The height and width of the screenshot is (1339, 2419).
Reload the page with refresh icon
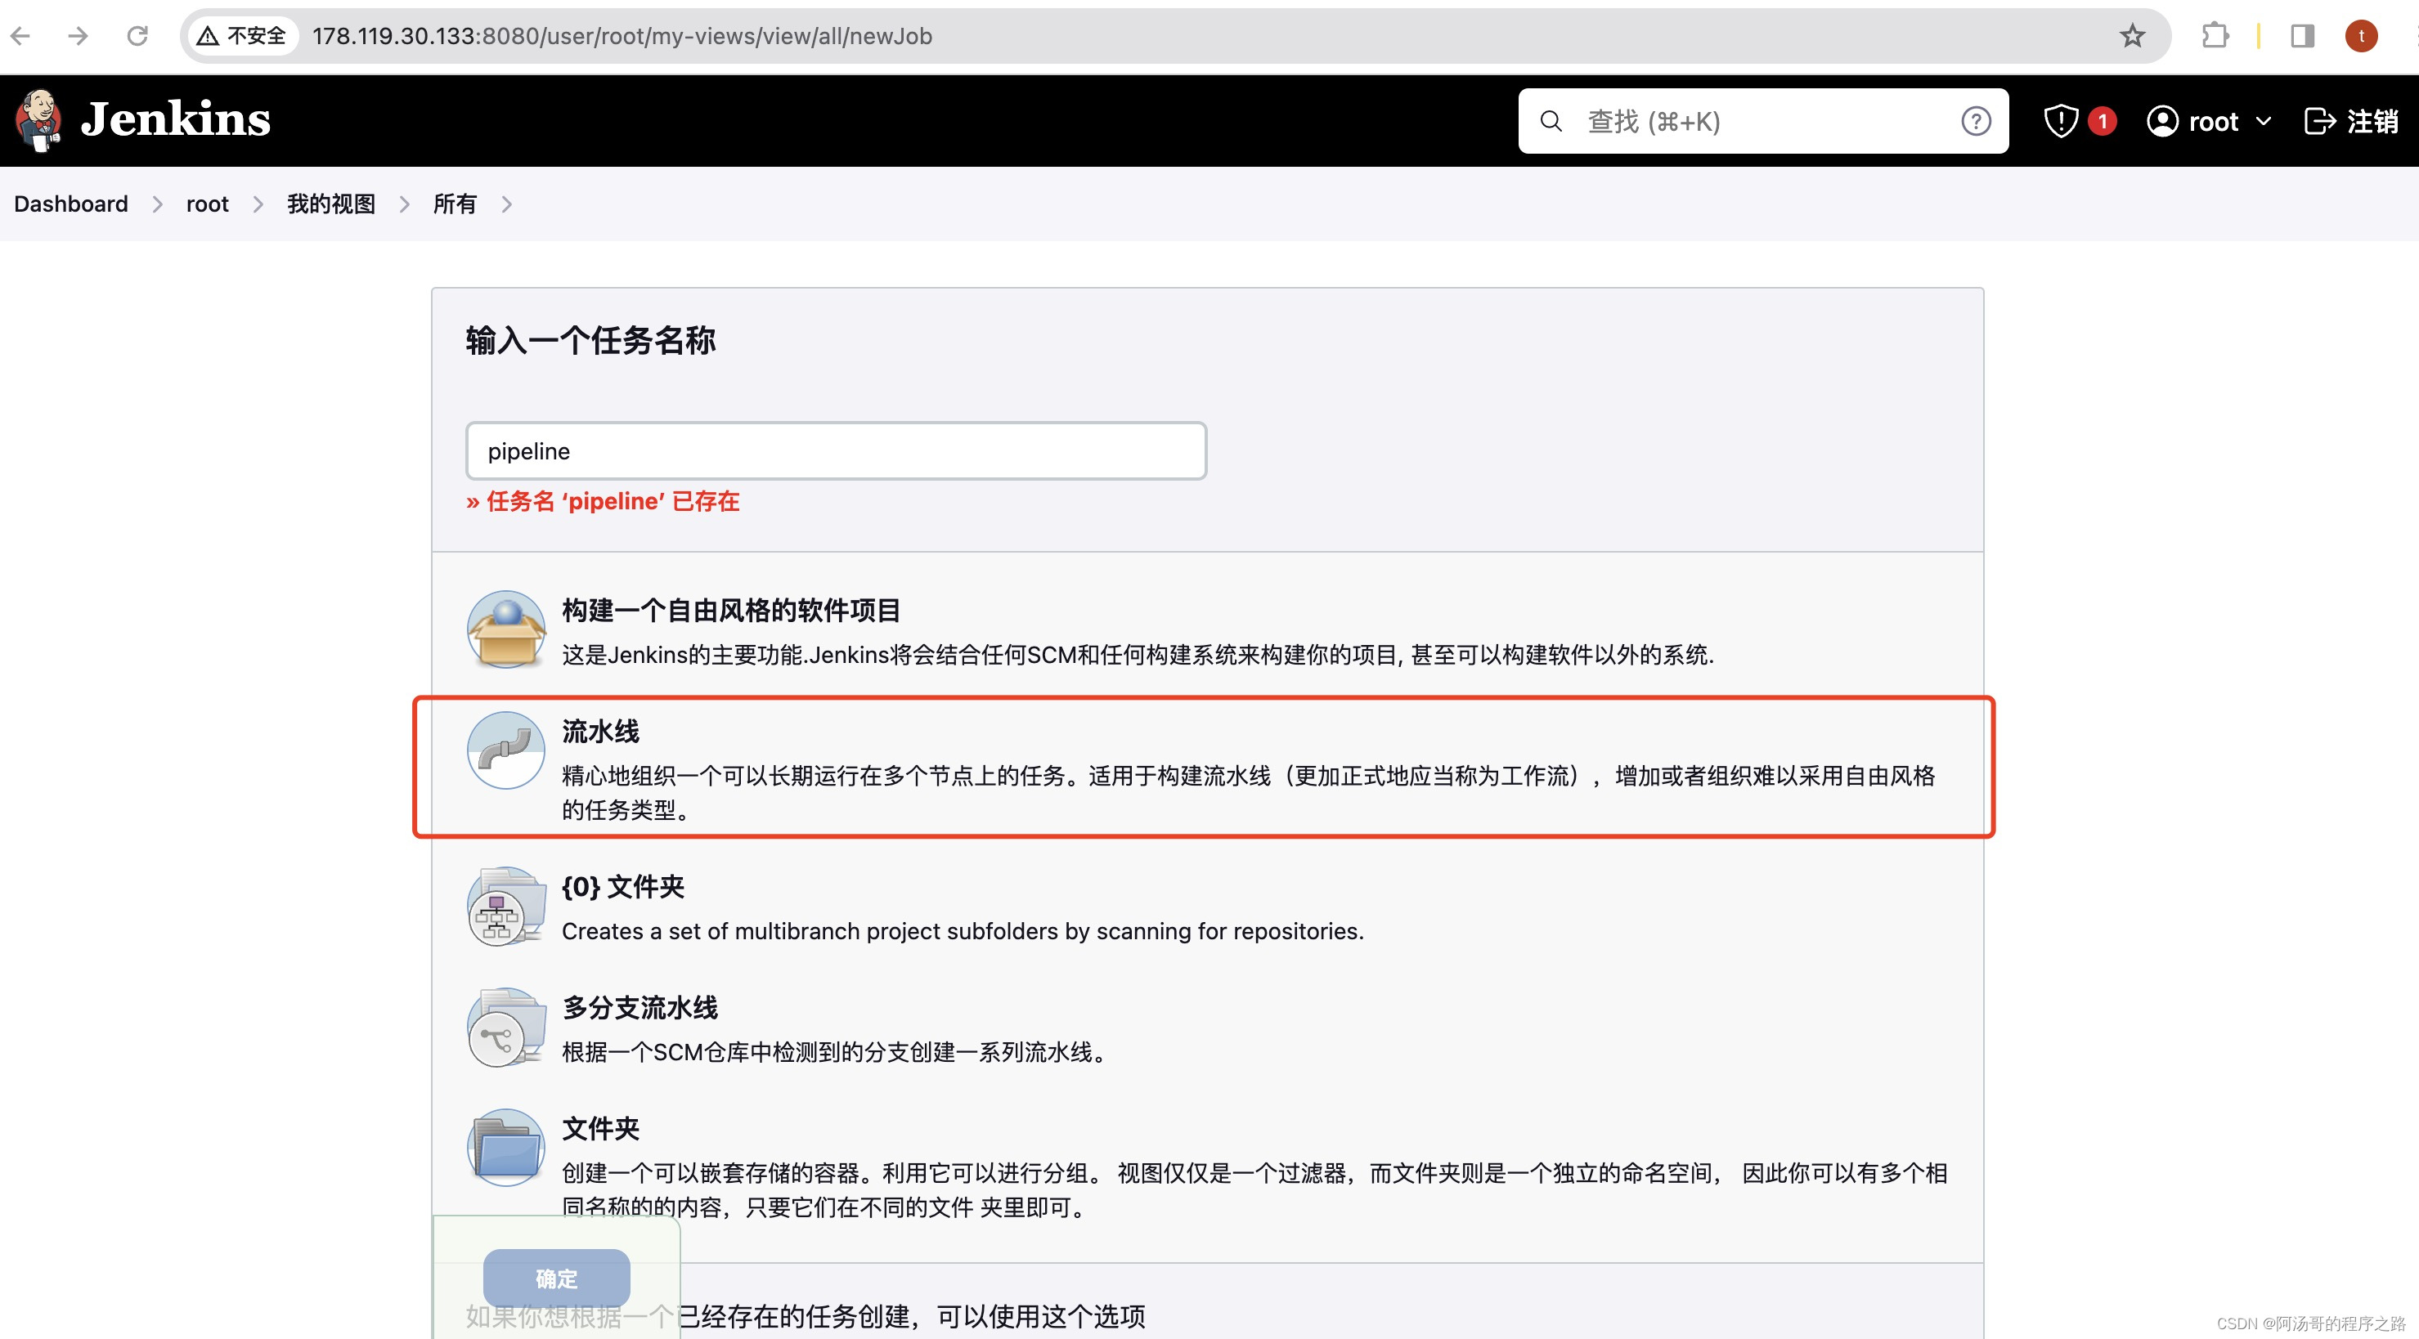(x=137, y=36)
